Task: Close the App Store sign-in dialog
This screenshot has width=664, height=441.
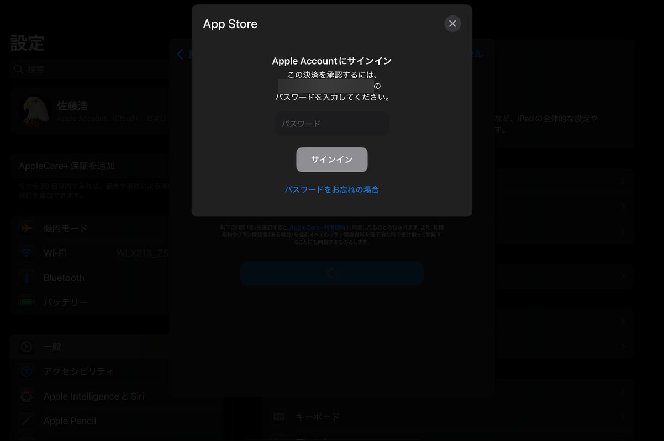Action: [x=452, y=24]
